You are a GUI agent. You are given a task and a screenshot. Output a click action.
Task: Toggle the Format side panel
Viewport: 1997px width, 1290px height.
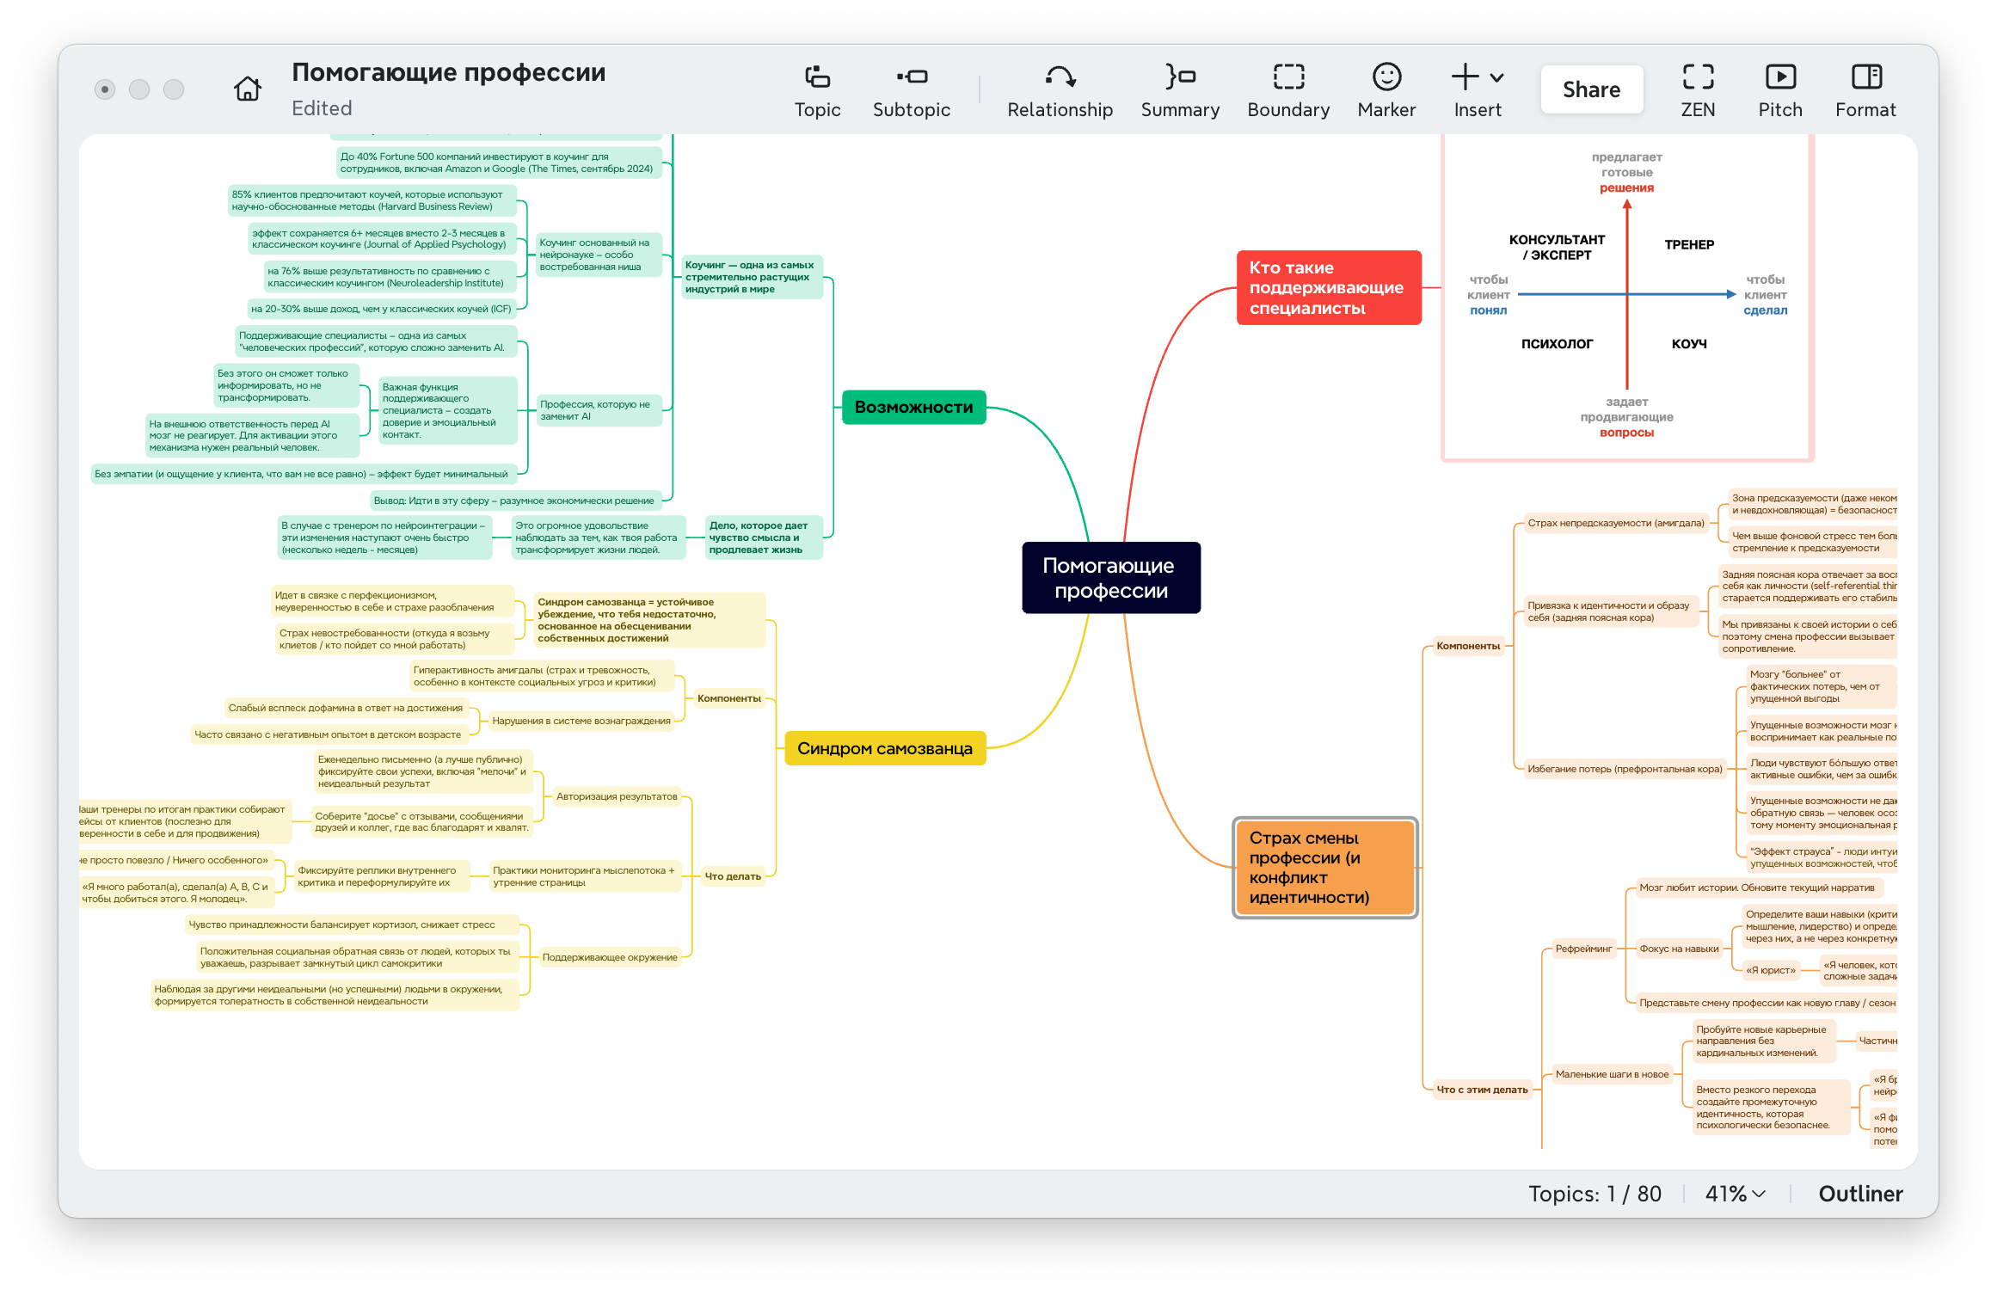pos(1865,77)
